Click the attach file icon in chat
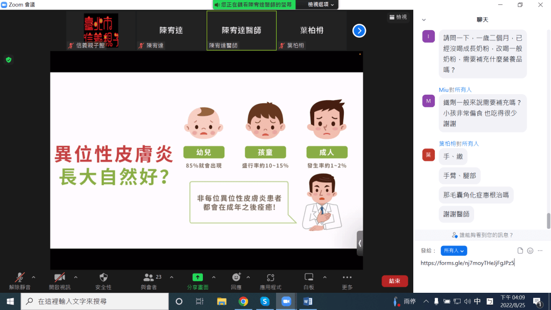The image size is (551, 310). (x=520, y=251)
